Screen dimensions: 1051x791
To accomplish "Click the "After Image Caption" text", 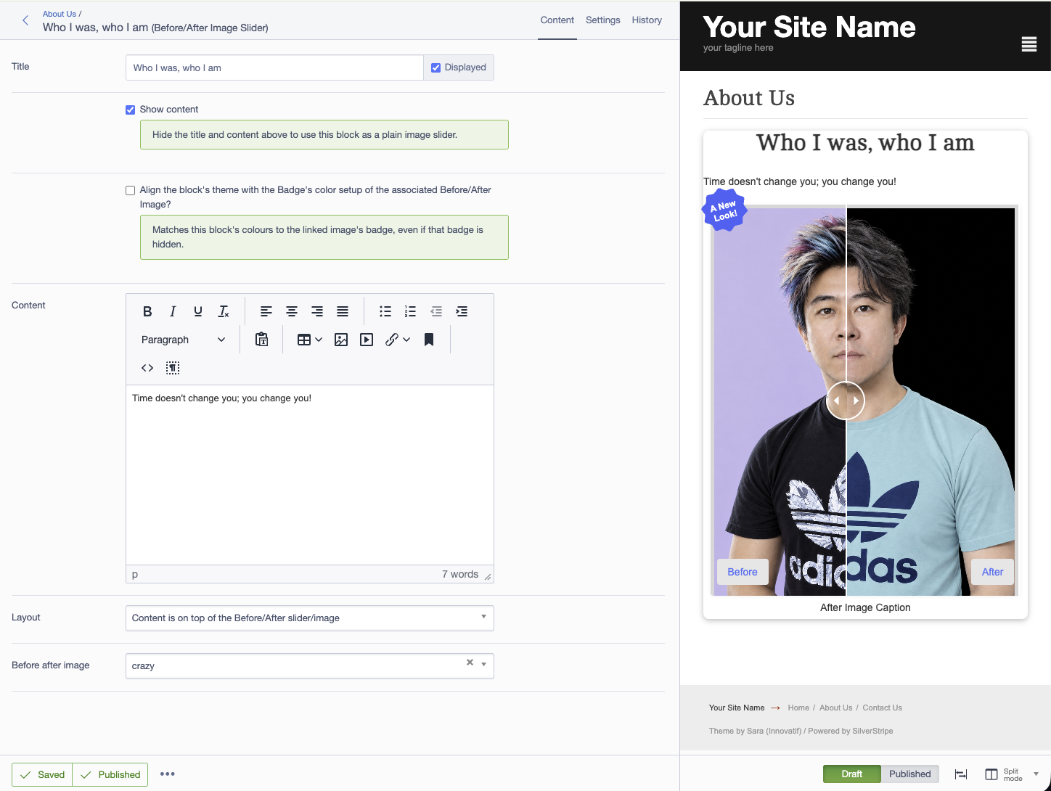I will pos(865,607).
